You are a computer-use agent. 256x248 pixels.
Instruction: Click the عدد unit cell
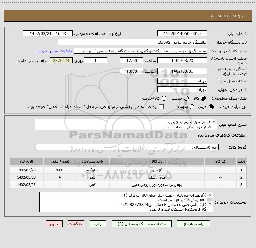(92, 177)
